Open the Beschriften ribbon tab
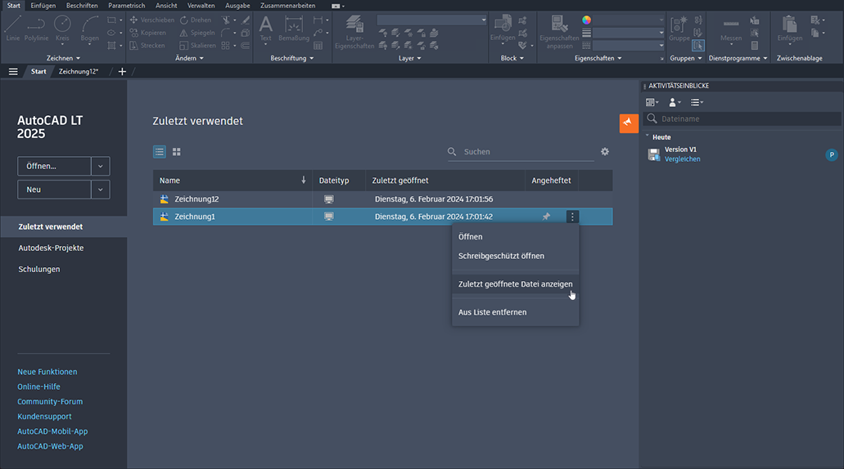The width and height of the screenshot is (844, 469). coord(82,6)
